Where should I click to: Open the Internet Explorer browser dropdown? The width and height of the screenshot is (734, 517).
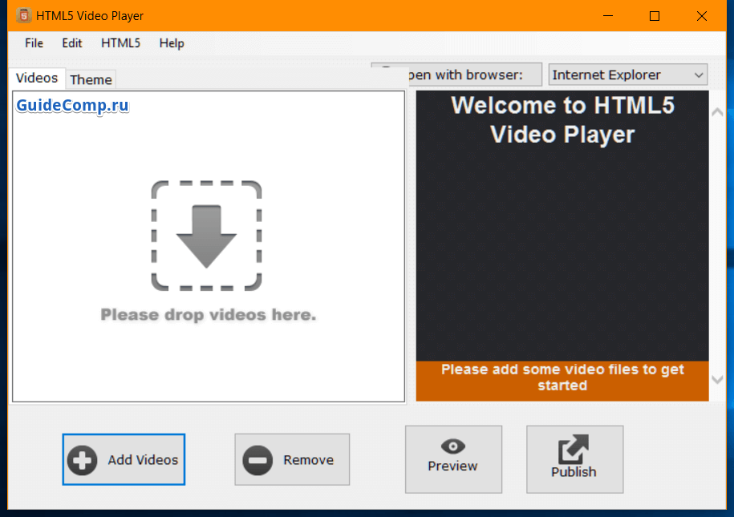tap(628, 75)
